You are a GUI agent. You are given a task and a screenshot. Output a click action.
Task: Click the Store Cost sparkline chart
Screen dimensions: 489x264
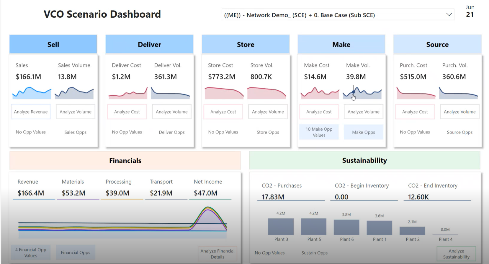224,93
